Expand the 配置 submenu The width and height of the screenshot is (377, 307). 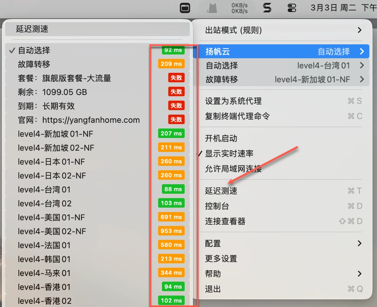[x=281, y=243]
